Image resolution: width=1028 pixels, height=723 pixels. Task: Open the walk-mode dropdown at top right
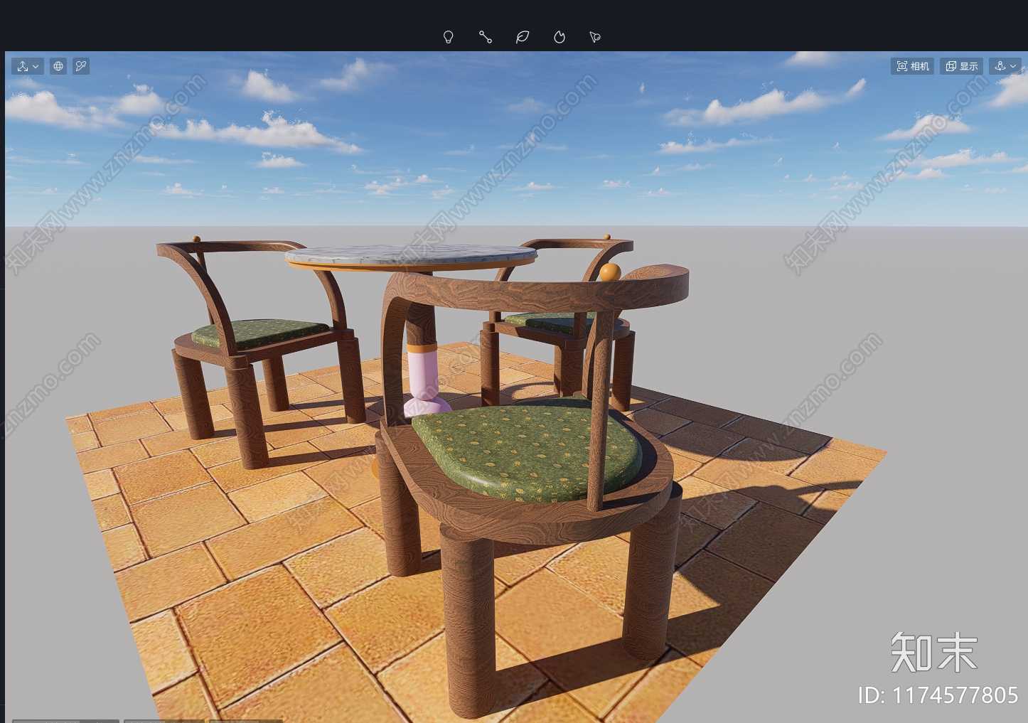pyautogui.click(x=1005, y=66)
